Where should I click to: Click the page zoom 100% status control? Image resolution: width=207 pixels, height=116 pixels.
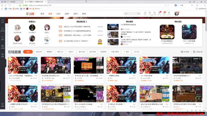(x=204, y=111)
